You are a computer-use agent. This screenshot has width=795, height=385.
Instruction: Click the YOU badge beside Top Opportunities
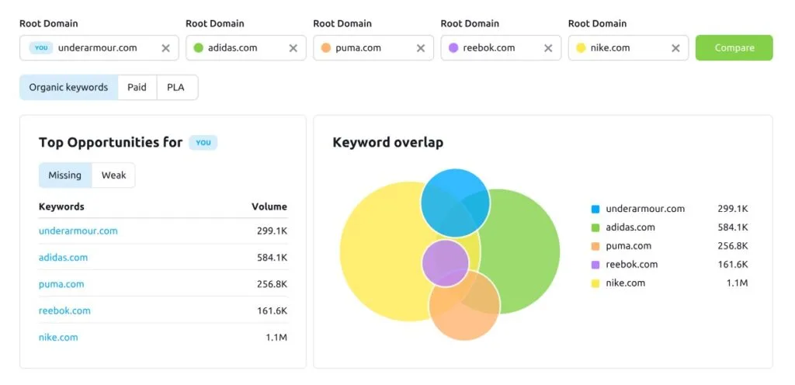203,143
